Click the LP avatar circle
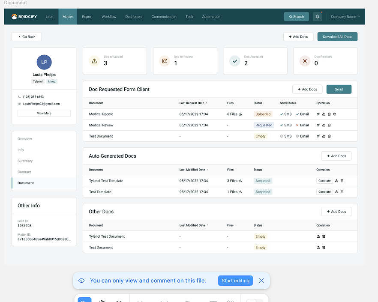Image resolution: width=378 pixels, height=302 pixels. click(44, 62)
